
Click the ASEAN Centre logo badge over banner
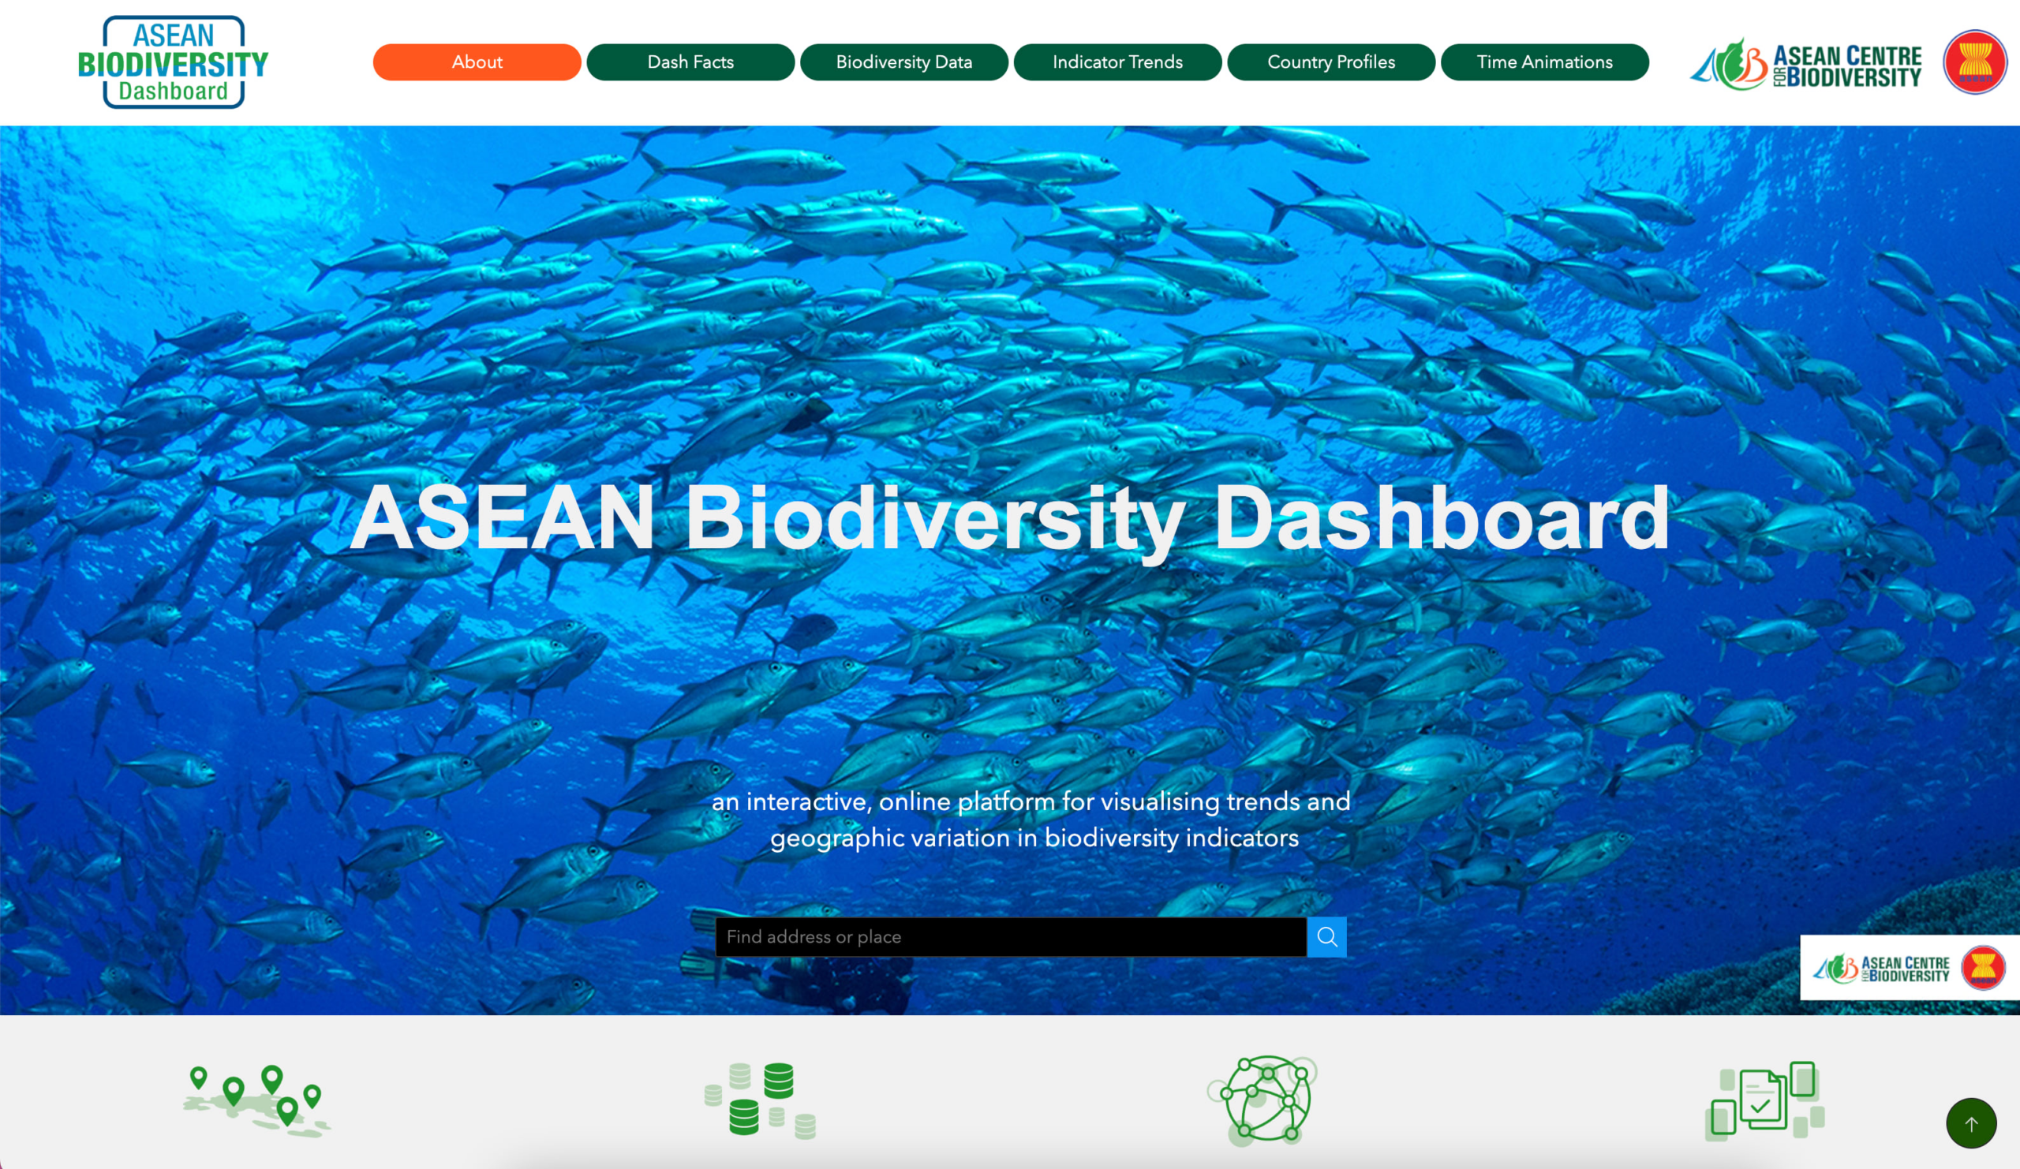(x=1881, y=969)
